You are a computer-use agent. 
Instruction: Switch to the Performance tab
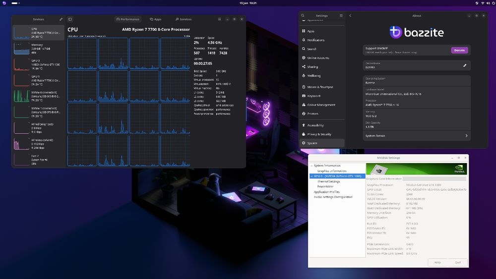click(128, 19)
